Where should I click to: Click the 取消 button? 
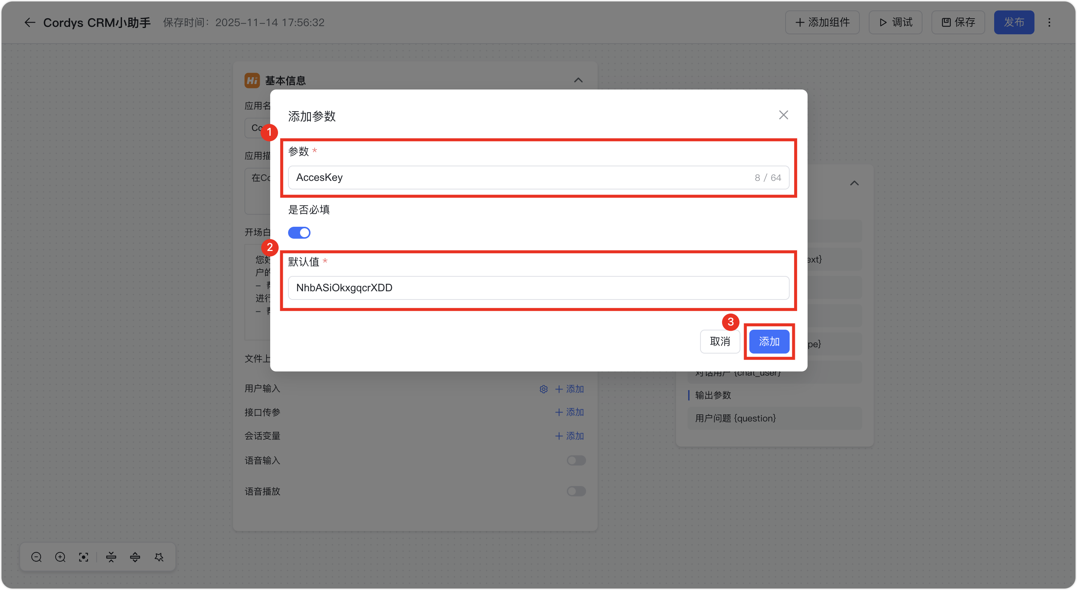(x=719, y=341)
